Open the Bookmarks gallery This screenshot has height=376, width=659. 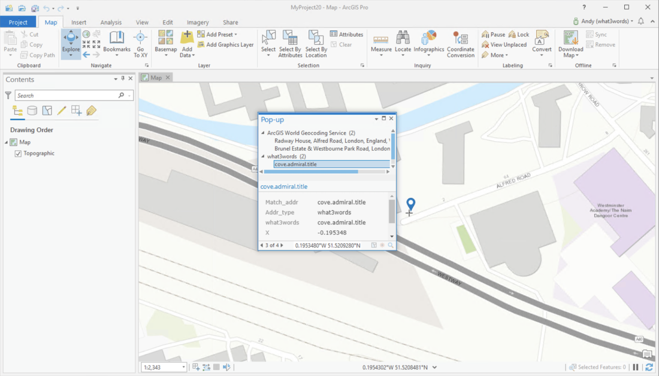click(x=116, y=44)
